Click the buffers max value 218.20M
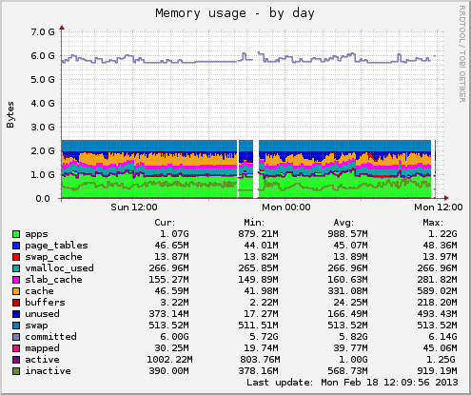This screenshot has width=471, height=395. pyautogui.click(x=437, y=303)
